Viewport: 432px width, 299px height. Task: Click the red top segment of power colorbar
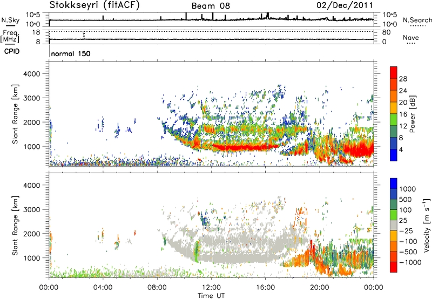pyautogui.click(x=394, y=72)
